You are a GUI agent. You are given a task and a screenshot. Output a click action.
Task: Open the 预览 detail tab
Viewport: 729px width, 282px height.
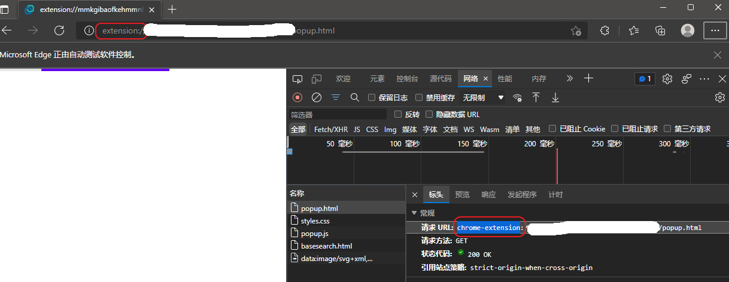(462, 195)
